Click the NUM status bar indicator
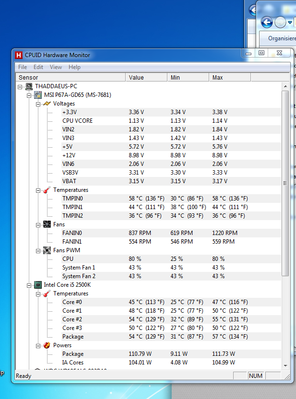 (x=256, y=376)
